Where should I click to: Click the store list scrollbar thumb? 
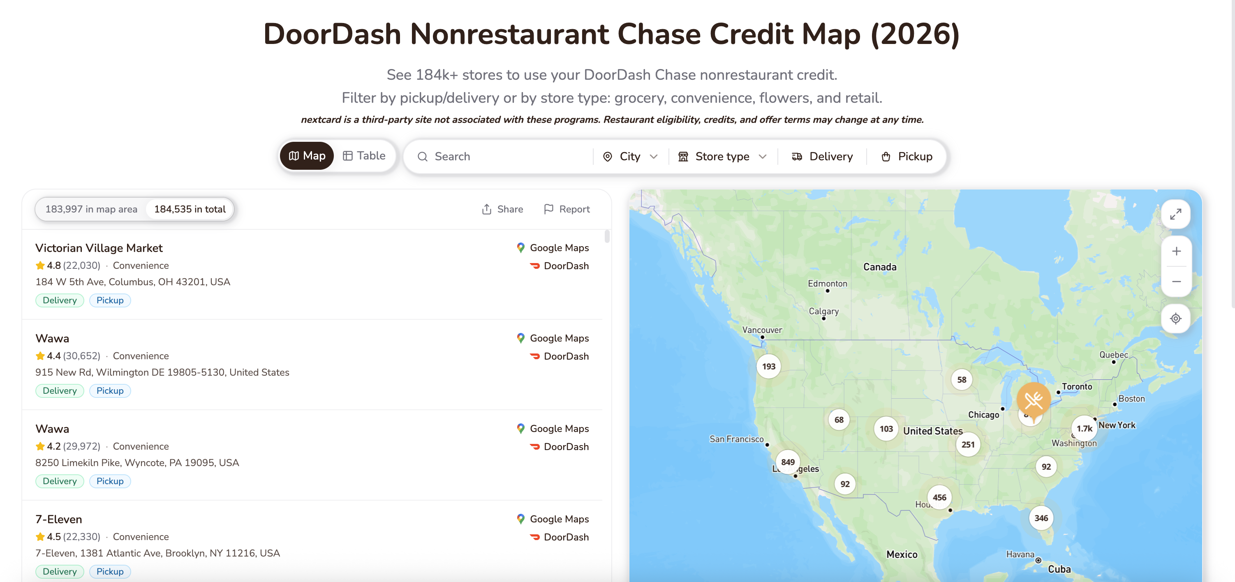(607, 236)
